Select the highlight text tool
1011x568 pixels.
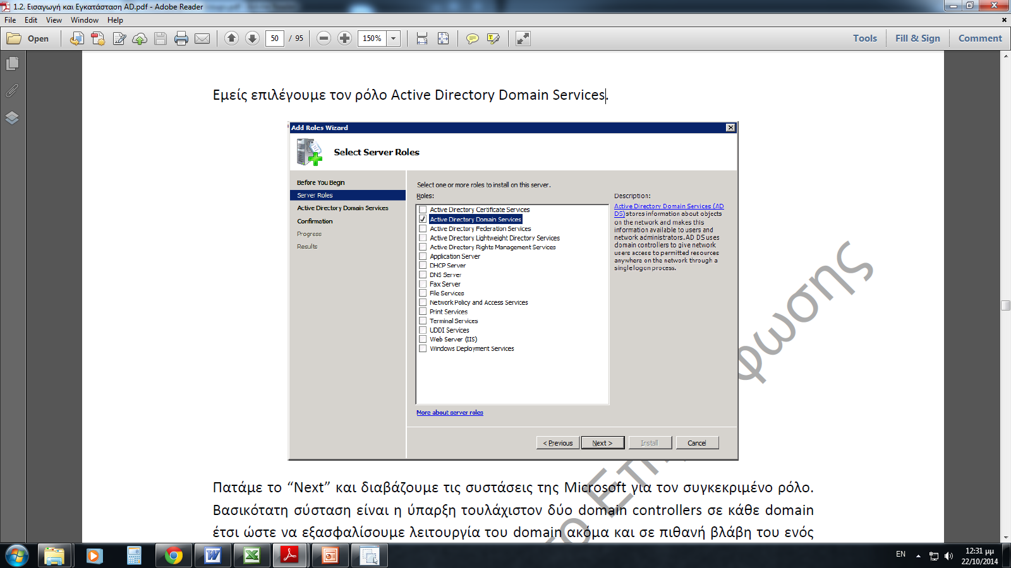[493, 38]
